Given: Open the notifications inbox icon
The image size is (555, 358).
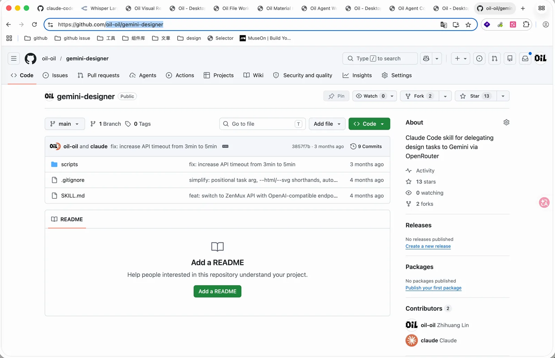Looking at the screenshot, I should point(525,58).
